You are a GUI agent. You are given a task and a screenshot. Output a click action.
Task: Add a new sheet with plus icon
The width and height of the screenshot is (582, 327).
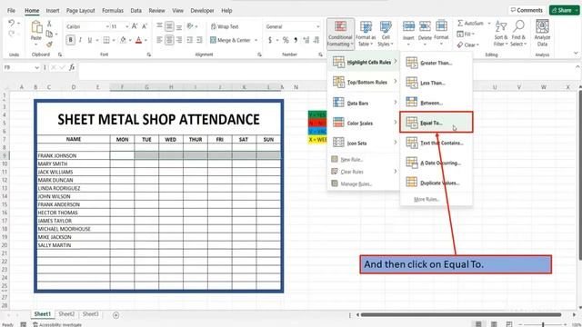(115, 315)
